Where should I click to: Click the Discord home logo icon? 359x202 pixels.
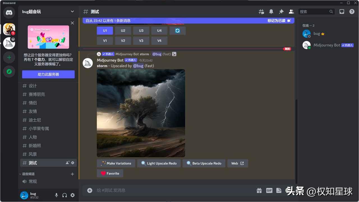(9, 13)
